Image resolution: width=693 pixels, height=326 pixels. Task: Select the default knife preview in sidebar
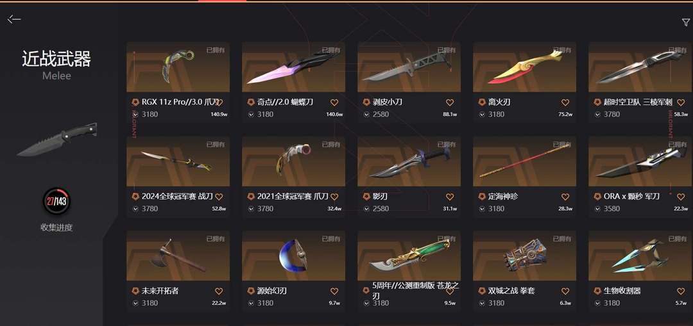point(58,140)
